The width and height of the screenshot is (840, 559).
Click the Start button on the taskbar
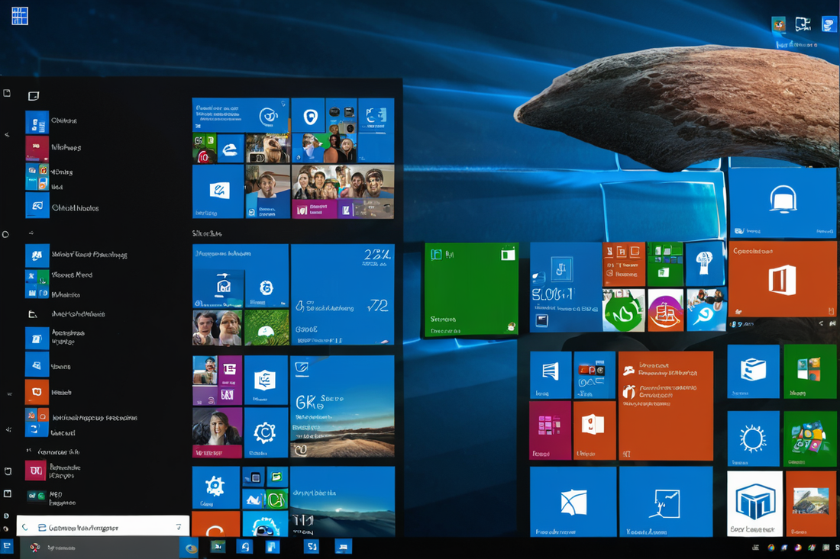click(x=7, y=546)
